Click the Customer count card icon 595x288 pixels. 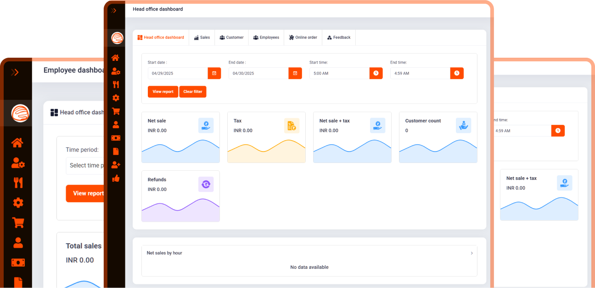point(463,125)
